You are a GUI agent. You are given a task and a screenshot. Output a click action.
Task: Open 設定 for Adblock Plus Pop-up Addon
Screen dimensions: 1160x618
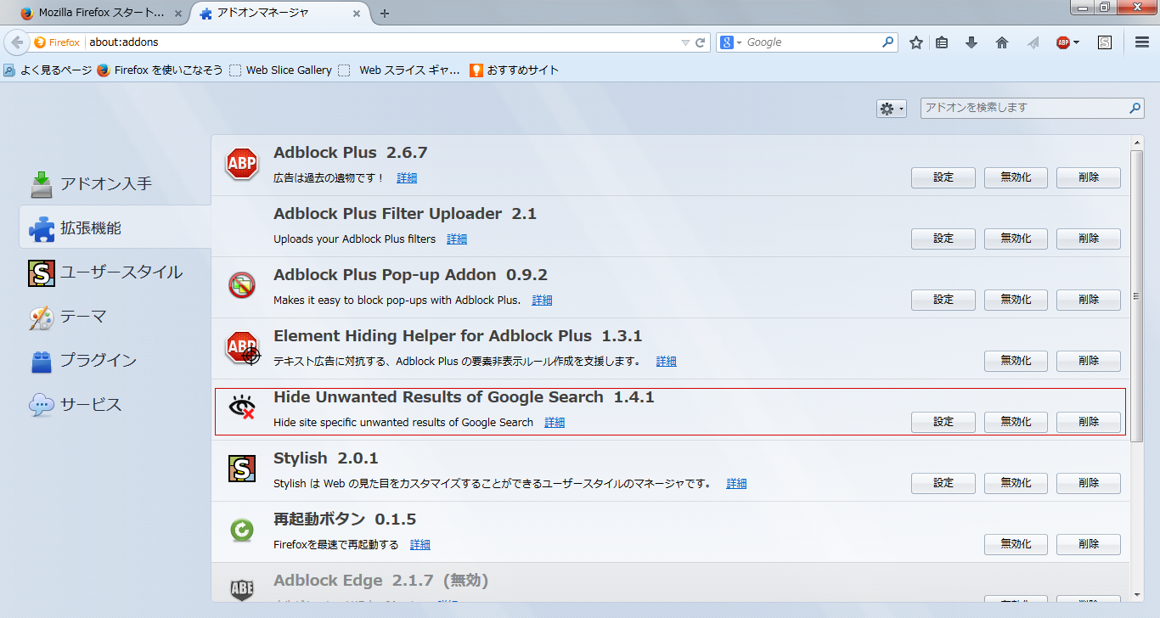[943, 300]
